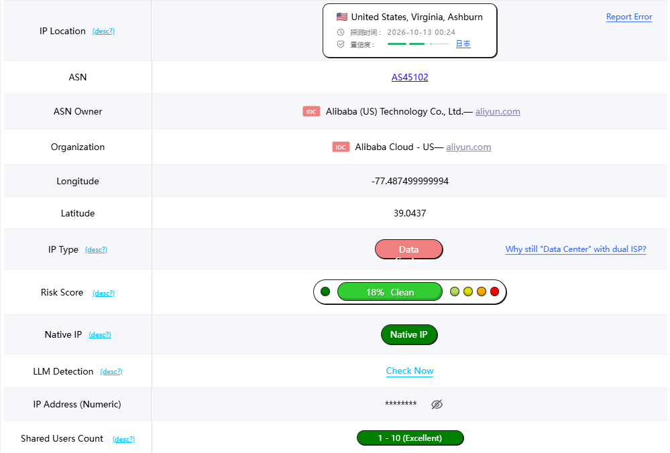Select the longitude value -77.487499999994
670x453 pixels.
410,182
